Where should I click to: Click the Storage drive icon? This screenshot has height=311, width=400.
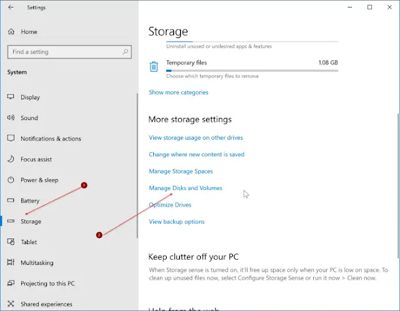(11, 221)
